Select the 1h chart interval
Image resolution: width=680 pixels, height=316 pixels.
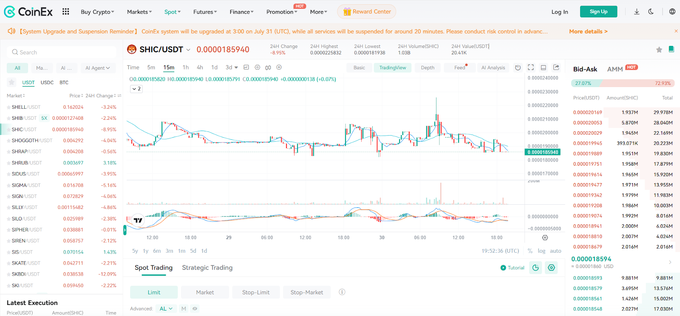pos(186,67)
